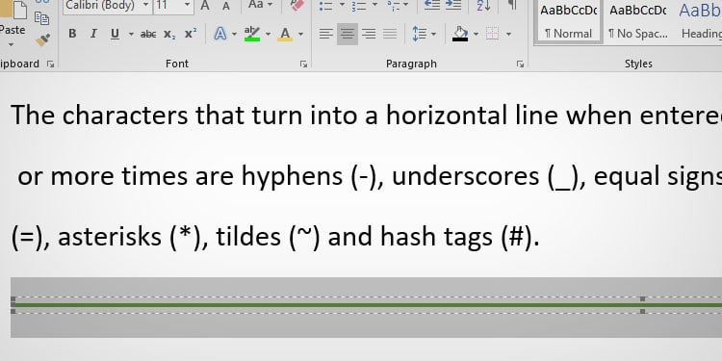Open the Multilevel List dropdown arrow
The image size is (722, 361).
[x=405, y=5]
